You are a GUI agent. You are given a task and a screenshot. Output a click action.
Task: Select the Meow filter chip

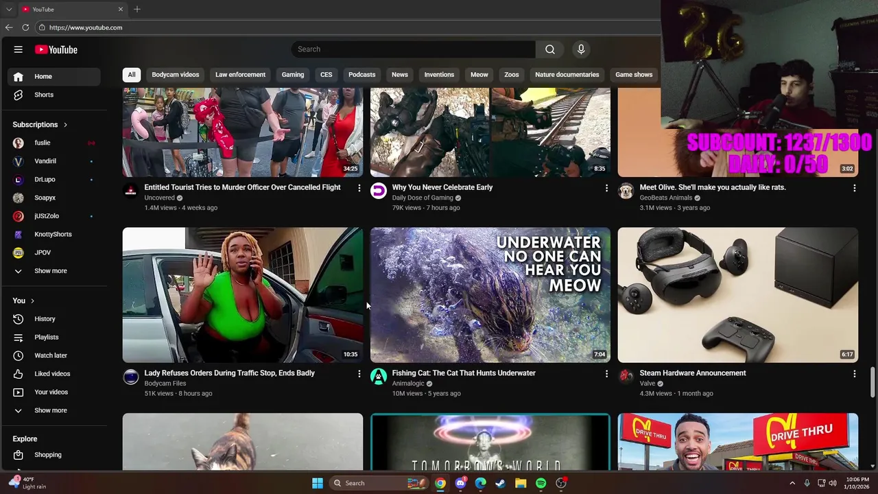coord(479,75)
